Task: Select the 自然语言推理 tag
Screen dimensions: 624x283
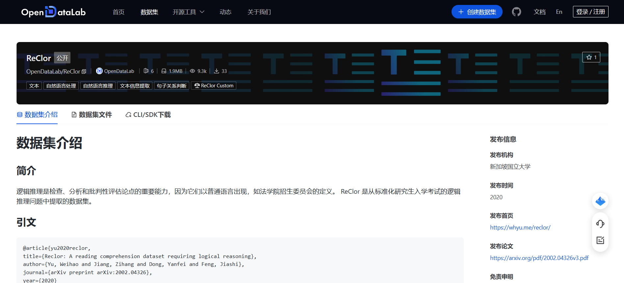Action: 98,86
